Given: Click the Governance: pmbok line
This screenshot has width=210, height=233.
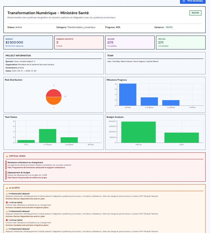Looking at the screenshot, I should 15,68.
